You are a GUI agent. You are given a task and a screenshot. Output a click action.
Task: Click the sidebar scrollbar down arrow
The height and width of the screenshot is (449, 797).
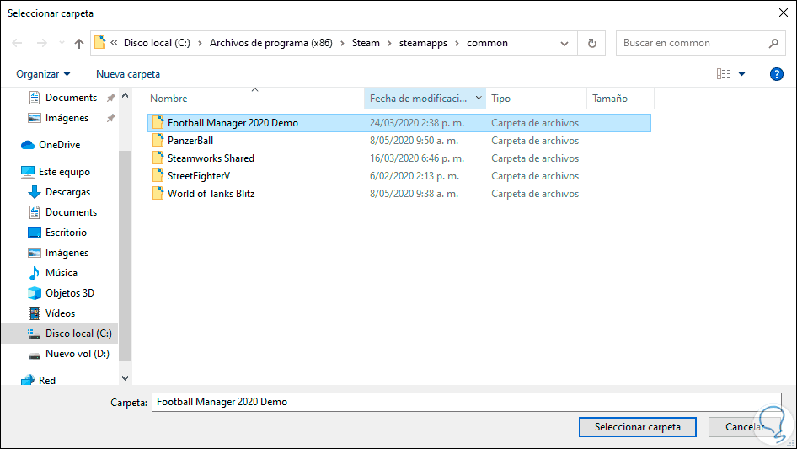click(125, 378)
